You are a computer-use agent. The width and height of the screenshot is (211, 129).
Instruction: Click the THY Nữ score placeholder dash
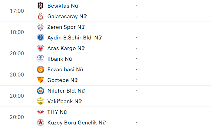coord(137,112)
